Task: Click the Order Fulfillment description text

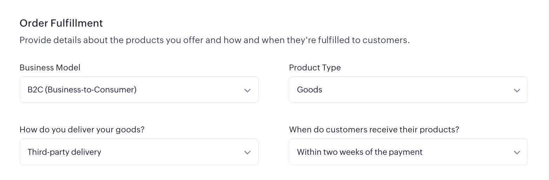Action: (214, 40)
